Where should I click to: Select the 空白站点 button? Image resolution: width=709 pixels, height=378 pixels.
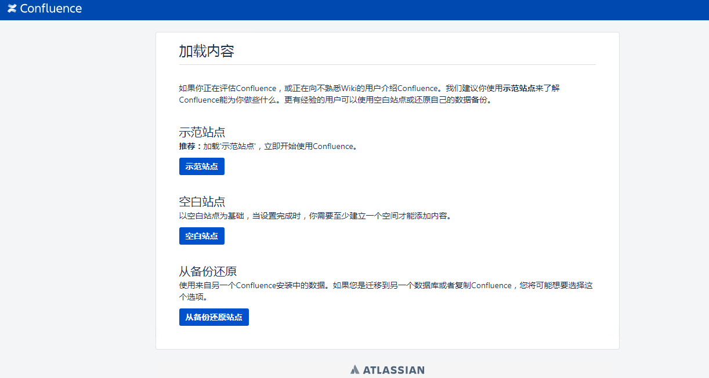pyautogui.click(x=201, y=235)
